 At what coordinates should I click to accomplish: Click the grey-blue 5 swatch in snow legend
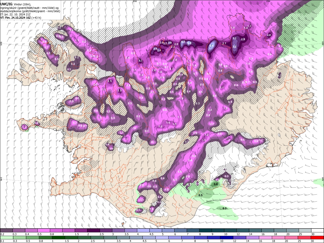pos(168,231)
